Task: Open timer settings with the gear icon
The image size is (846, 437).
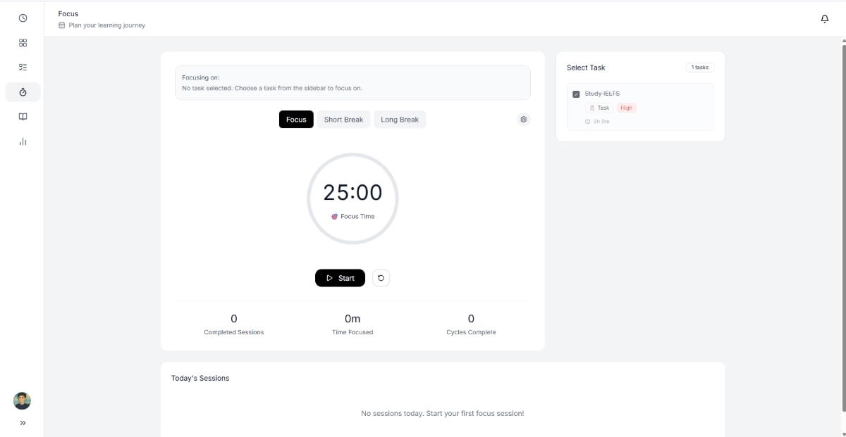Action: [523, 119]
